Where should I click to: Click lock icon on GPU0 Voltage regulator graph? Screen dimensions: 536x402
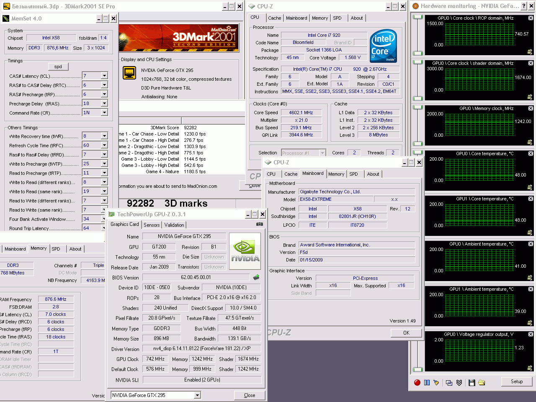click(530, 368)
